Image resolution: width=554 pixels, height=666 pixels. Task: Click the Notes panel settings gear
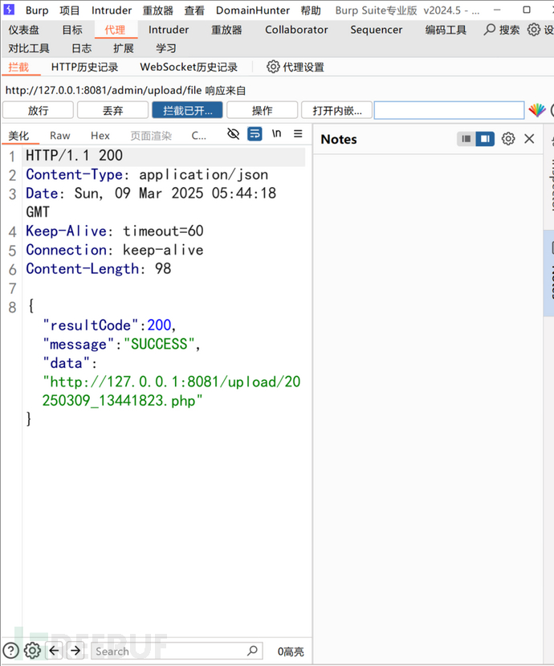(x=508, y=139)
